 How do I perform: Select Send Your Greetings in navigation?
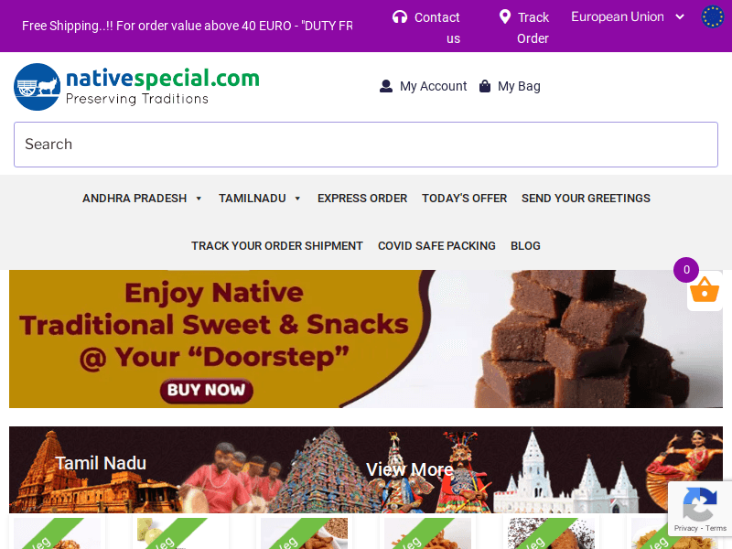click(586, 199)
